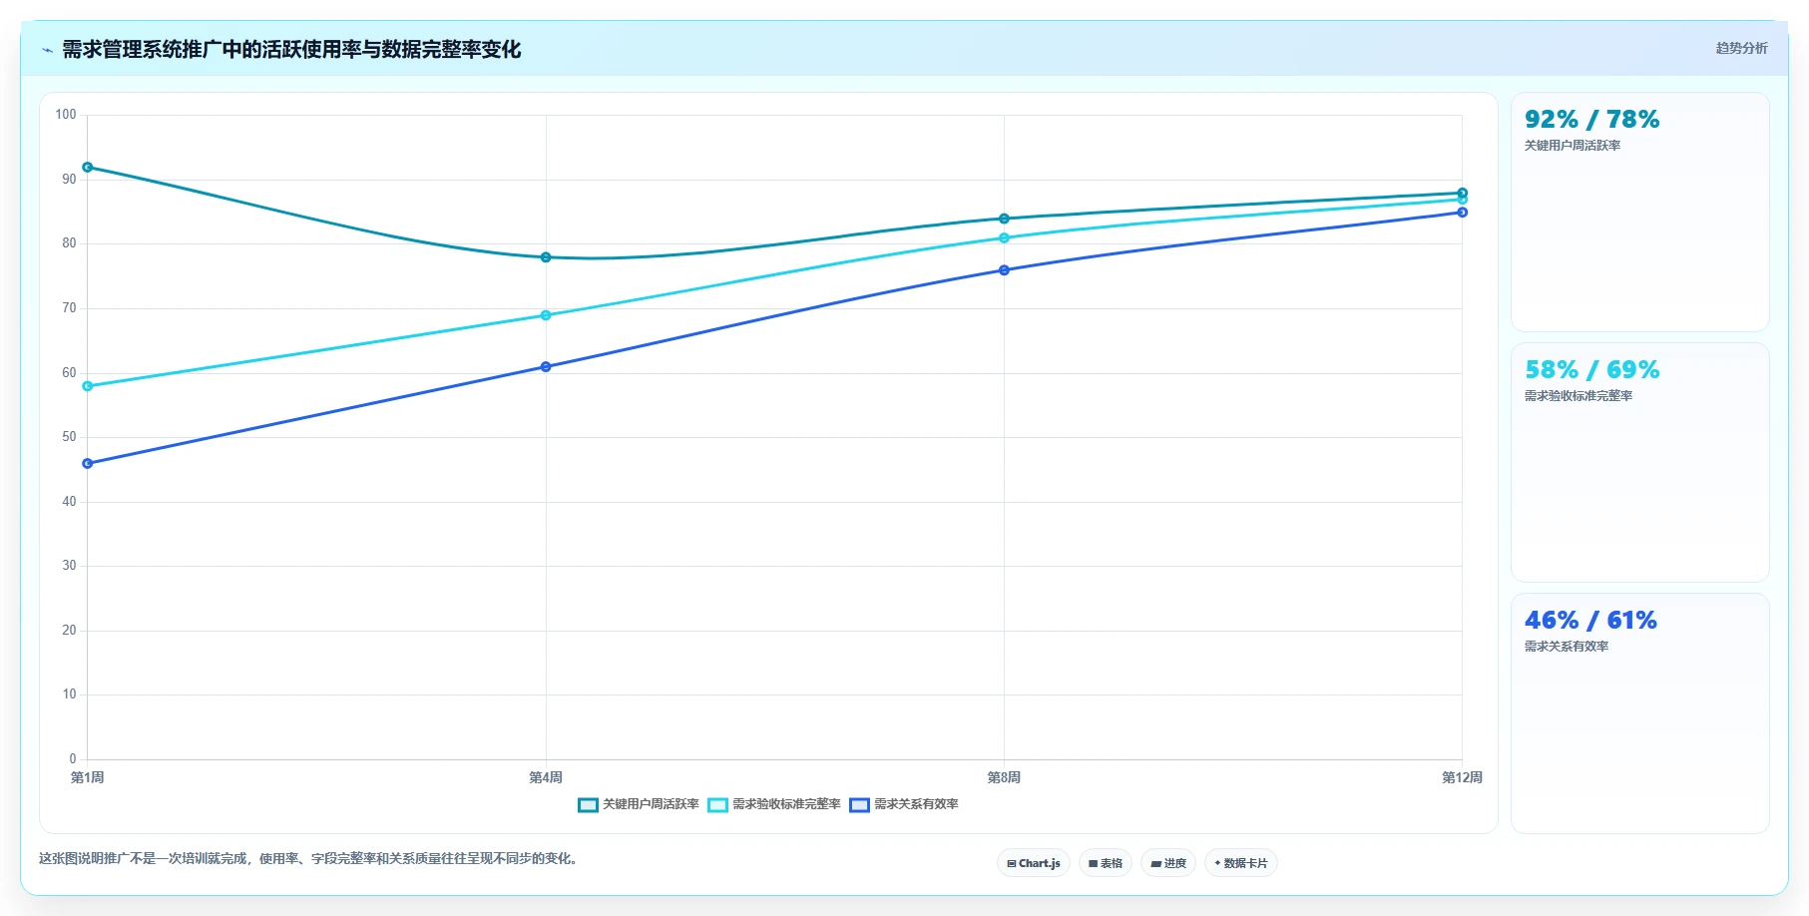Select the 第8周 point on the 需求验收标准完整率 line
This screenshot has height=916, width=1809.
[1004, 238]
